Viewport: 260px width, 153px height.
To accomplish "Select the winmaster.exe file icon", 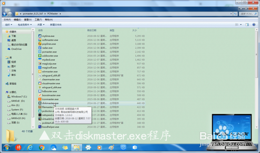I will 40,72.
